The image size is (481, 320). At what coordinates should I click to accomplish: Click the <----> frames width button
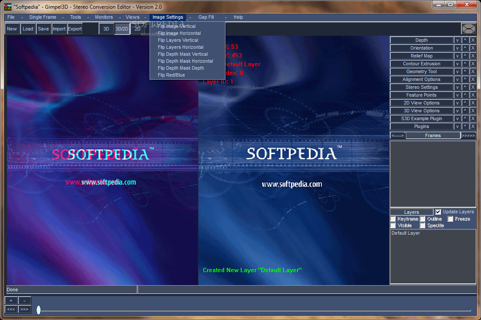click(398, 136)
